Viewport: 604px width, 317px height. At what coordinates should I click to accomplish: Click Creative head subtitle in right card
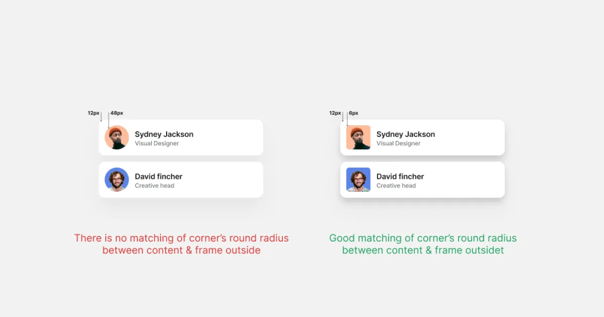click(396, 186)
